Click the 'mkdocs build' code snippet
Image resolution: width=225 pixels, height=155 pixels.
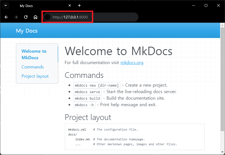[x=87, y=98]
